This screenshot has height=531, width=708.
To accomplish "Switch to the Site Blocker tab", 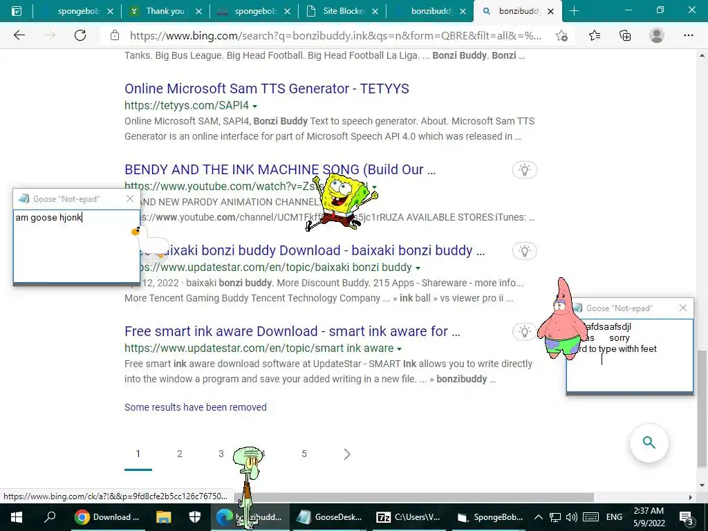I will tap(342, 11).
